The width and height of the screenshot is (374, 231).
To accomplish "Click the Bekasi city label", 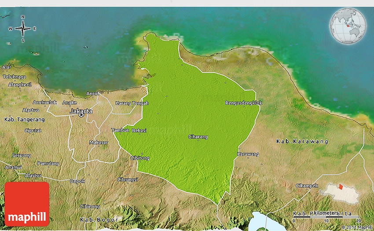I will 139,130.
